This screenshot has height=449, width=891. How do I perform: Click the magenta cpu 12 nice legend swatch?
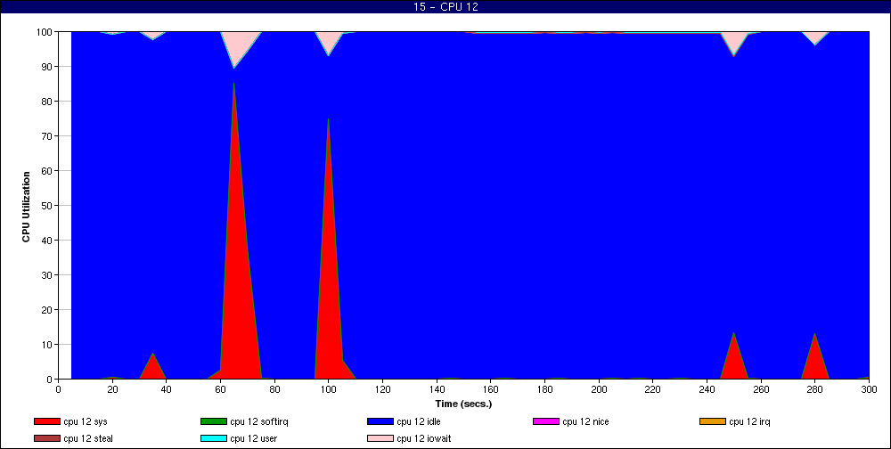point(546,421)
